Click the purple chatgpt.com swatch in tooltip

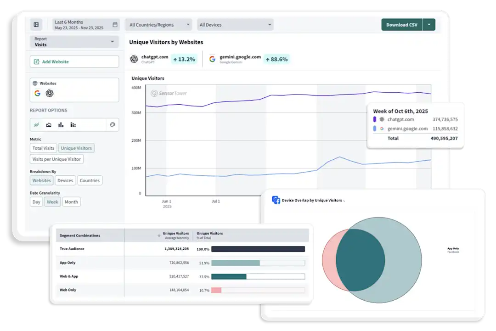375,119
